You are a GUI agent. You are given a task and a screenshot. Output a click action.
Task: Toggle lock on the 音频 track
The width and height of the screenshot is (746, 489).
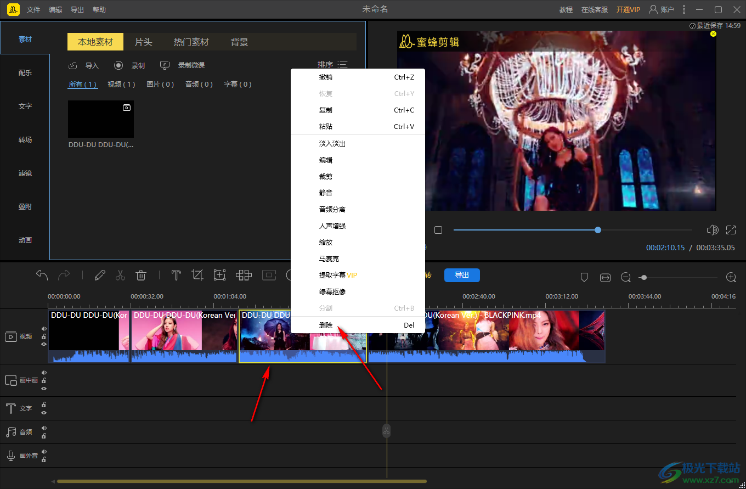pyautogui.click(x=44, y=436)
